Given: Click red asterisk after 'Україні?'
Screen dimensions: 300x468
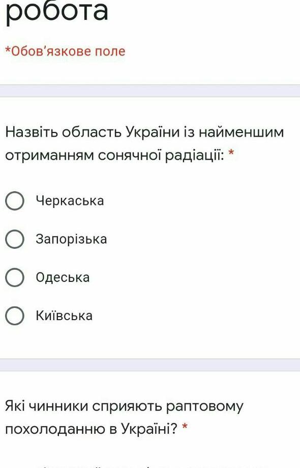Looking at the screenshot, I should [x=185, y=427].
